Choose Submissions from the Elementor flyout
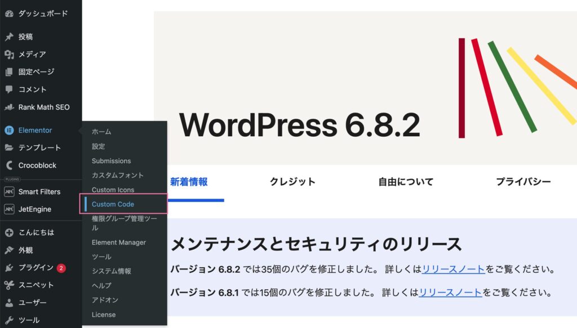Screen dimensions: 577x328 [111, 161]
